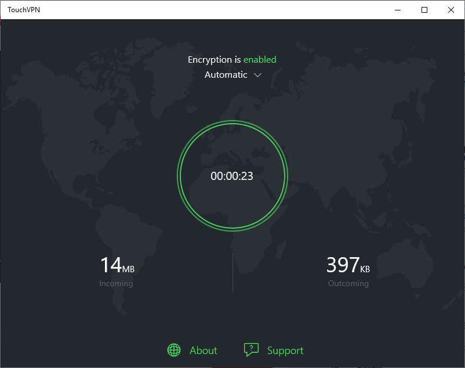Viewport: 465px width, 368px height.
Task: Click the Incoming label
Action: (116, 283)
